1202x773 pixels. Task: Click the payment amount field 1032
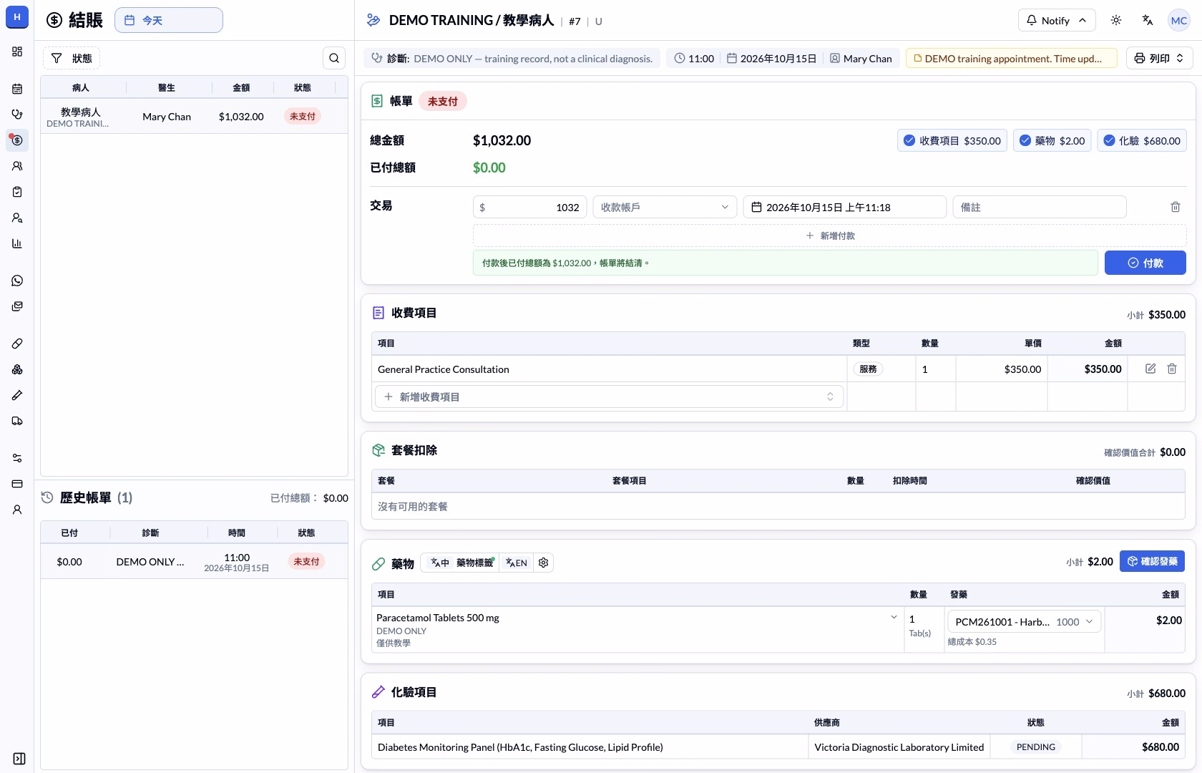(x=530, y=207)
